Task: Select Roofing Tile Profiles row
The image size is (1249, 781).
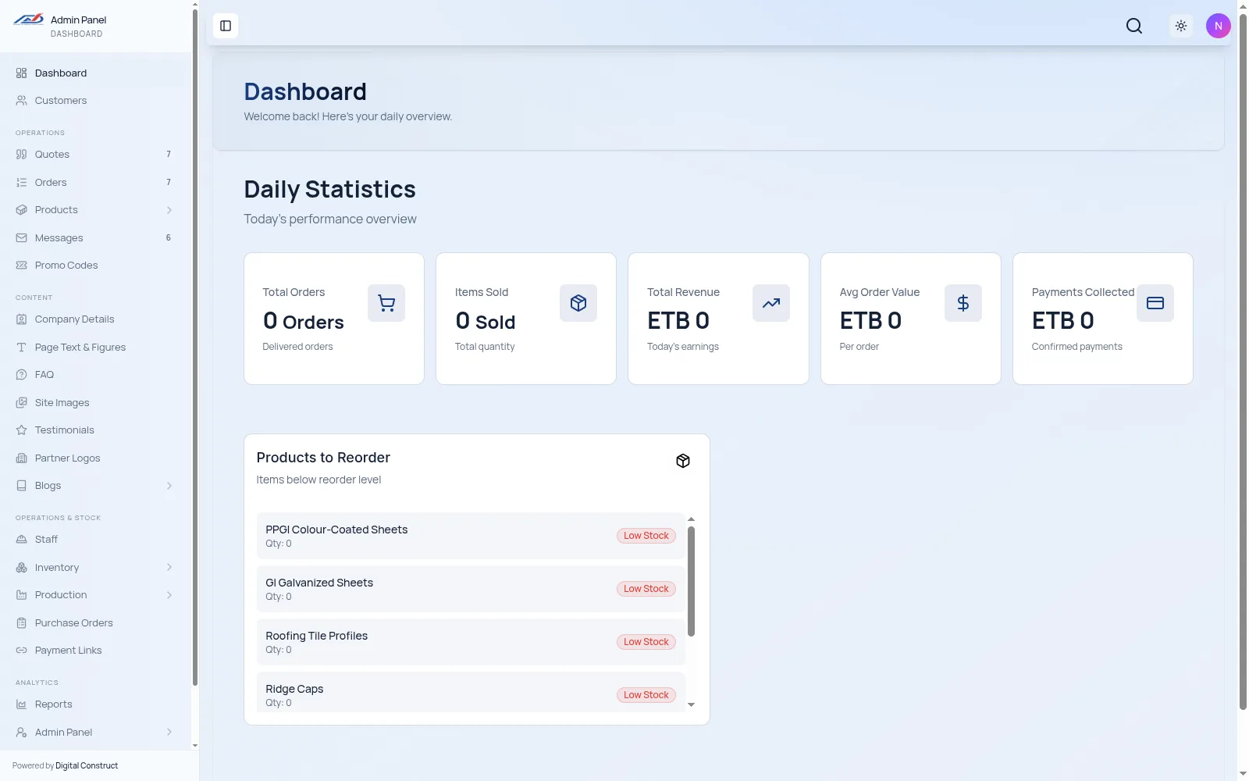Action: point(471,642)
